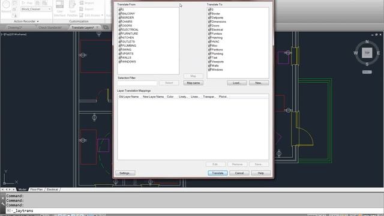Click the Map same button
Image resolution: width=384 pixels, height=216 pixels.
tap(193, 83)
